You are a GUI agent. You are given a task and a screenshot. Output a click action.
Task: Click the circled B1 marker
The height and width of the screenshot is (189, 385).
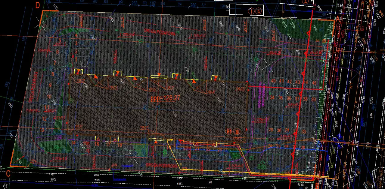[x=229, y=131]
